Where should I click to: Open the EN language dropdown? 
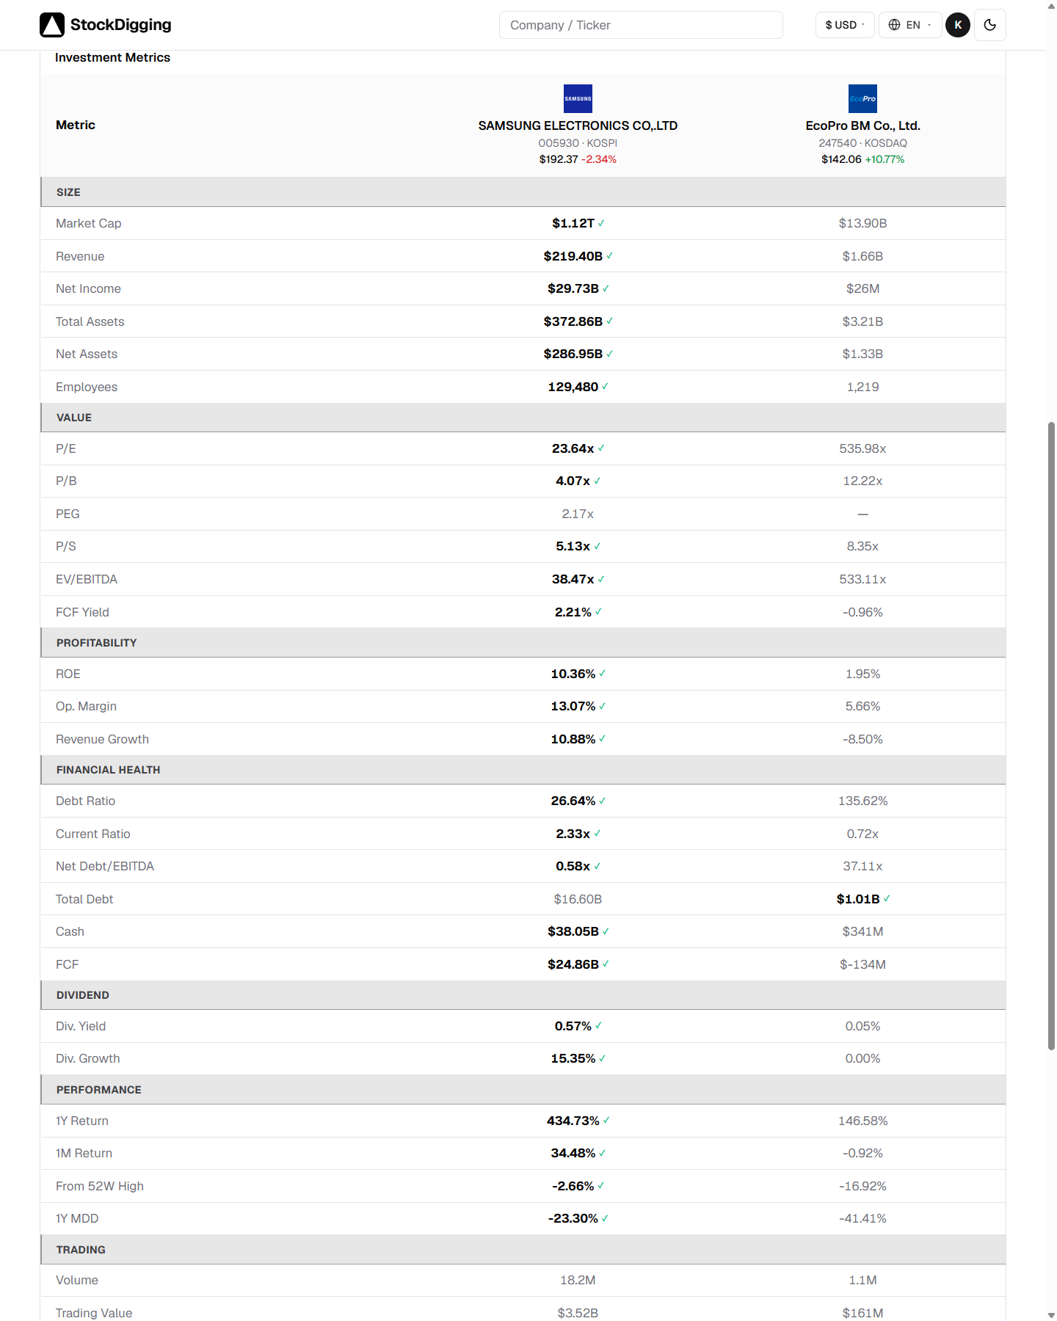click(910, 25)
